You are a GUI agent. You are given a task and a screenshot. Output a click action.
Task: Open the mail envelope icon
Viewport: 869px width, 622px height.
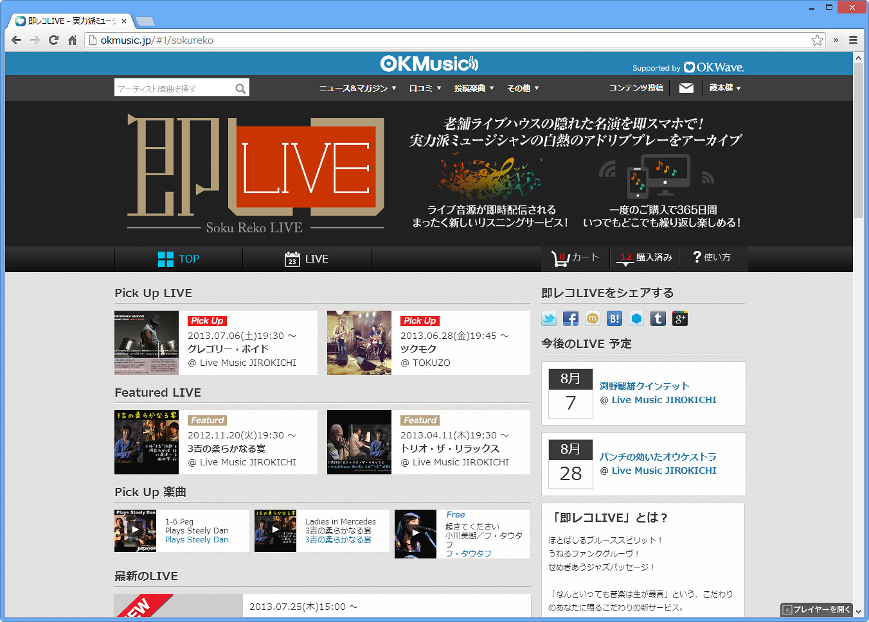pos(686,88)
